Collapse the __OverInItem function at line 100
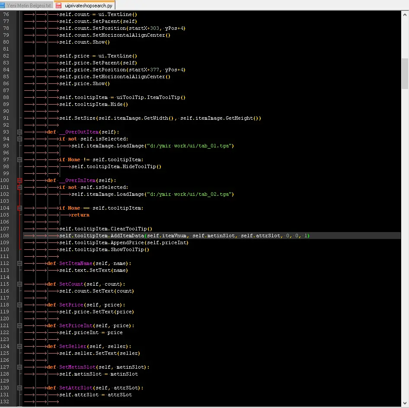Viewport: 409px width, 408px height. pos(19,180)
